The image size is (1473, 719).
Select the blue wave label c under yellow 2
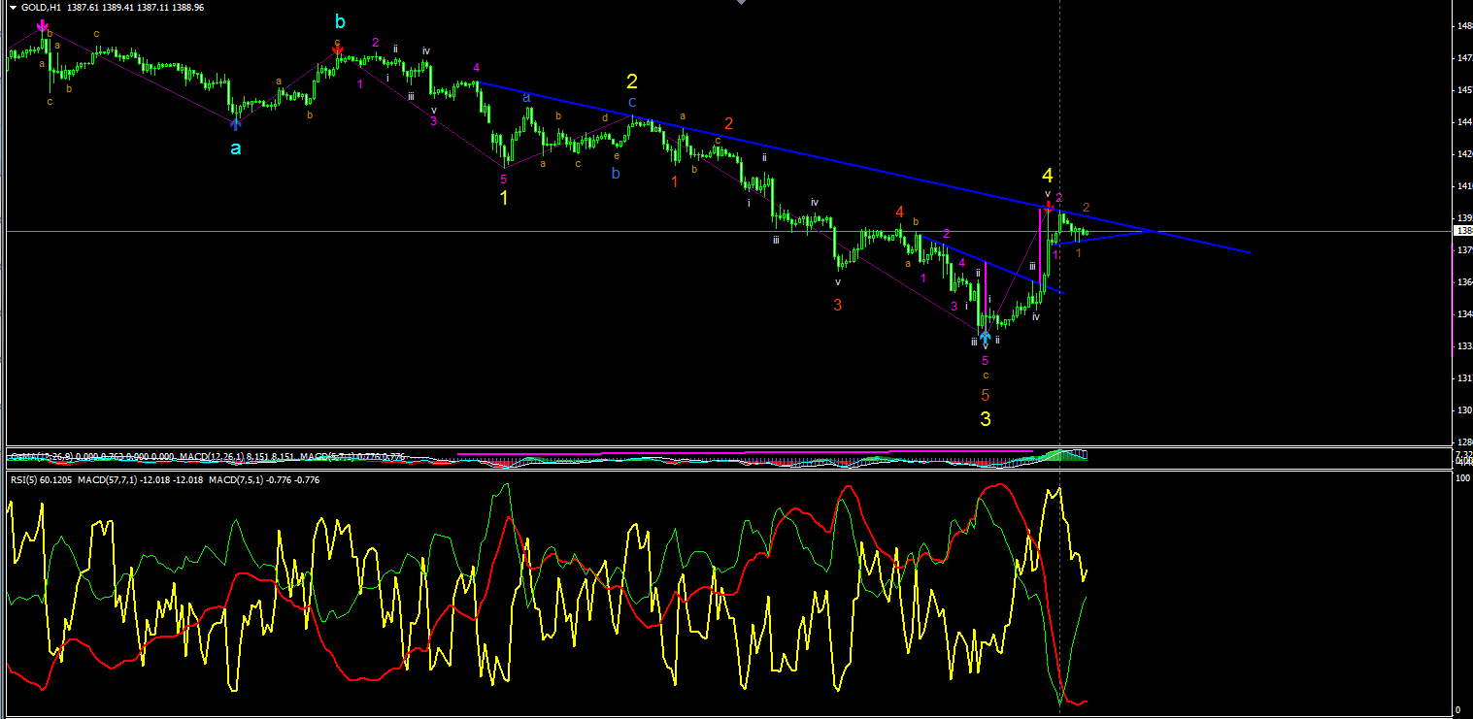[632, 102]
